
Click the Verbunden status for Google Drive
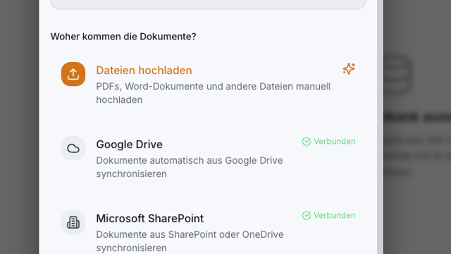click(329, 141)
